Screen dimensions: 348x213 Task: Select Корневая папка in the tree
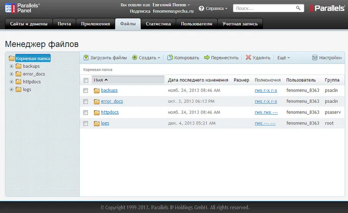click(33, 59)
